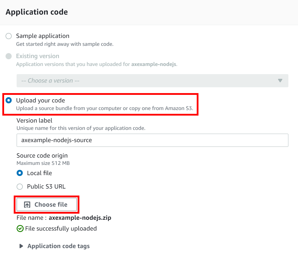Click the green success checkmark icon
This screenshot has height=258, width=298.
20,229
